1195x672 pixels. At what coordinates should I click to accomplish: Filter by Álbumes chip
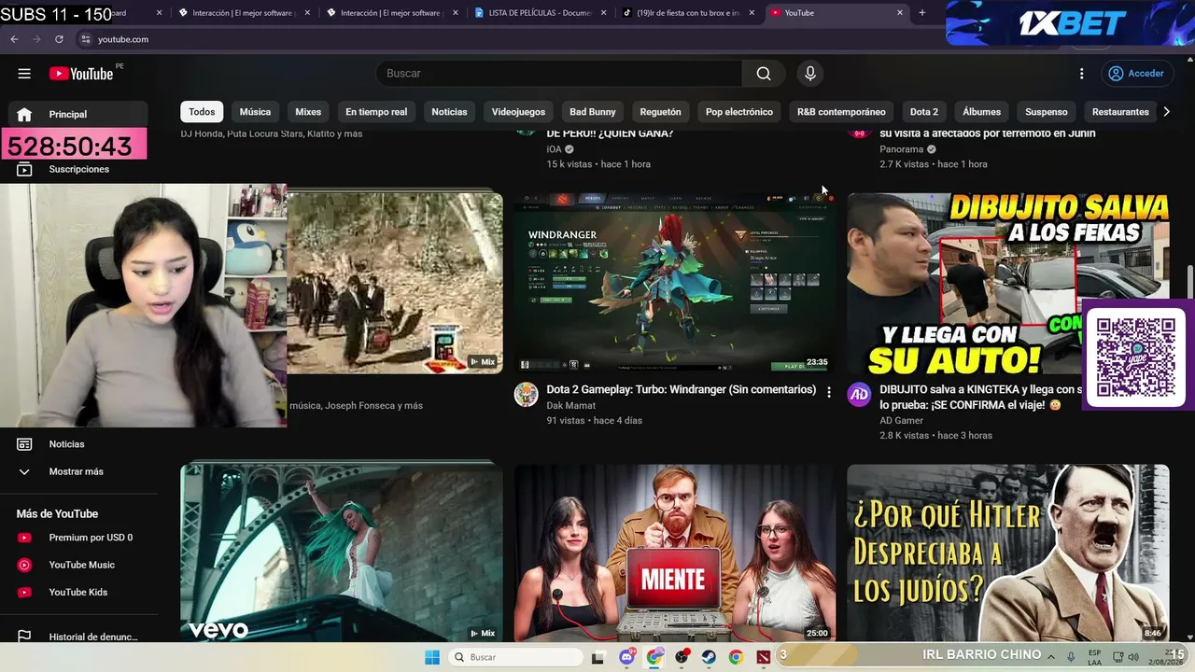coord(981,112)
